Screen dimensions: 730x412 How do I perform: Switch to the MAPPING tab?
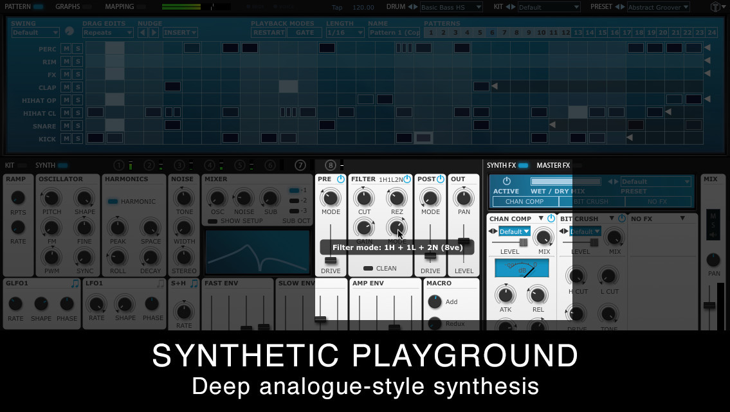[119, 6]
